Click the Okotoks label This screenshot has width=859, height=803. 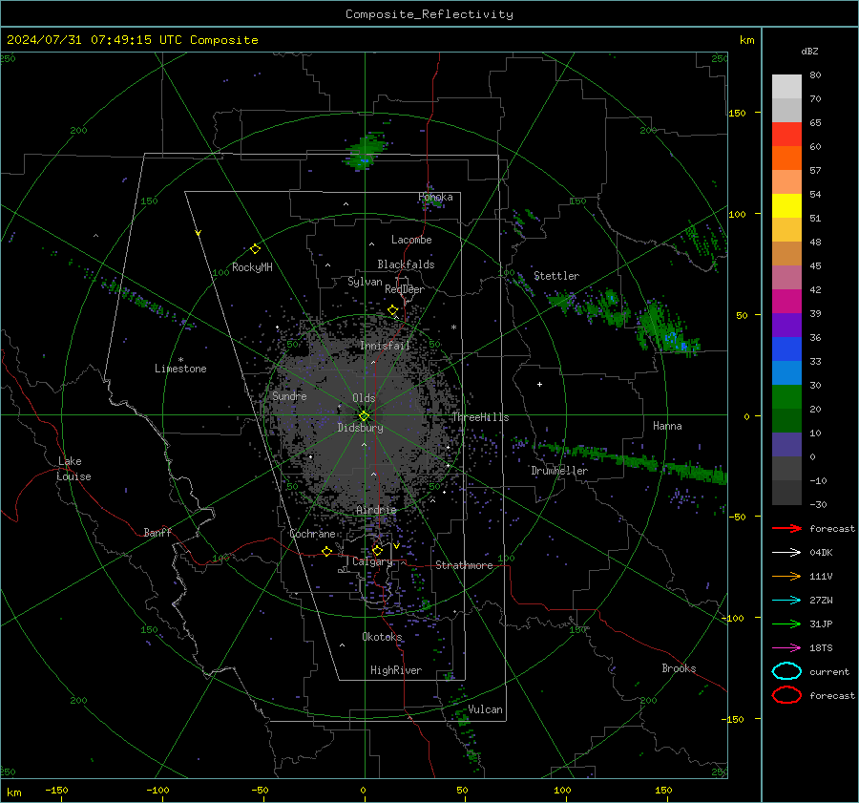[x=382, y=636]
